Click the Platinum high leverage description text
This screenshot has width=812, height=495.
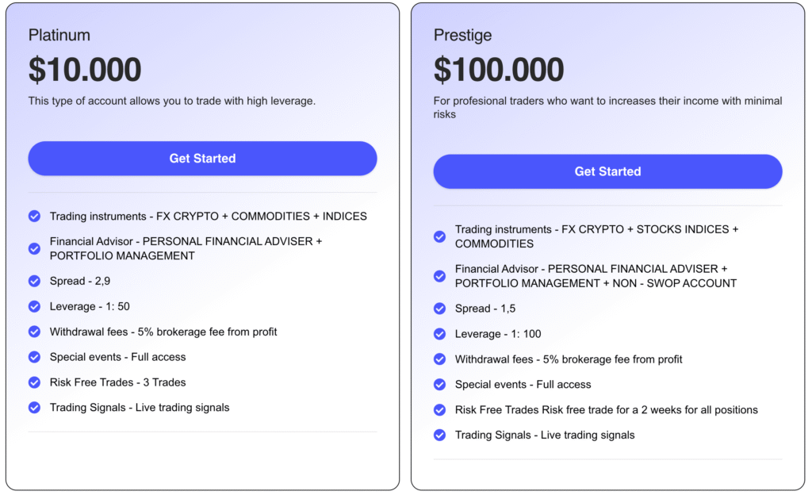[172, 101]
